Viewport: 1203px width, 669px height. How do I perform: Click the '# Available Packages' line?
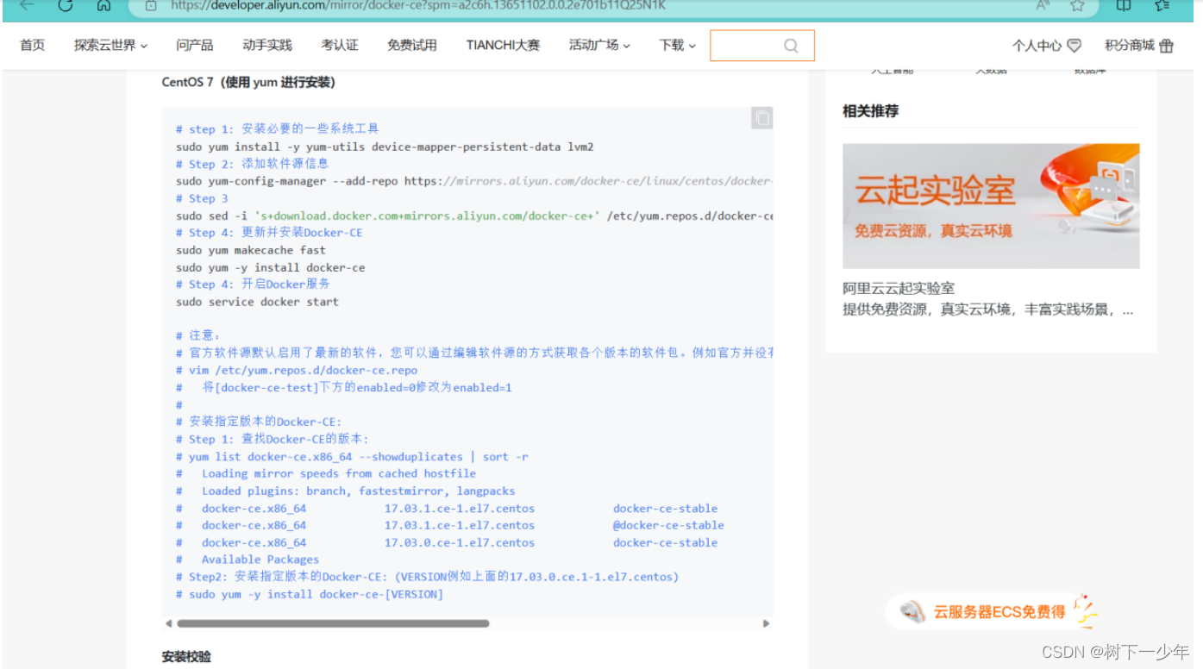(247, 560)
